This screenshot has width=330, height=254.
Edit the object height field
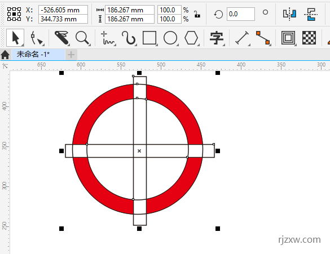pos(129,19)
